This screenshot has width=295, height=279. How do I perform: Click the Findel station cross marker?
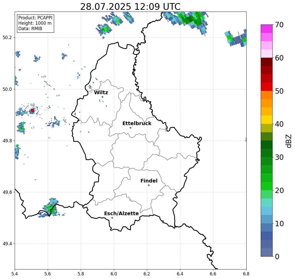point(149,185)
